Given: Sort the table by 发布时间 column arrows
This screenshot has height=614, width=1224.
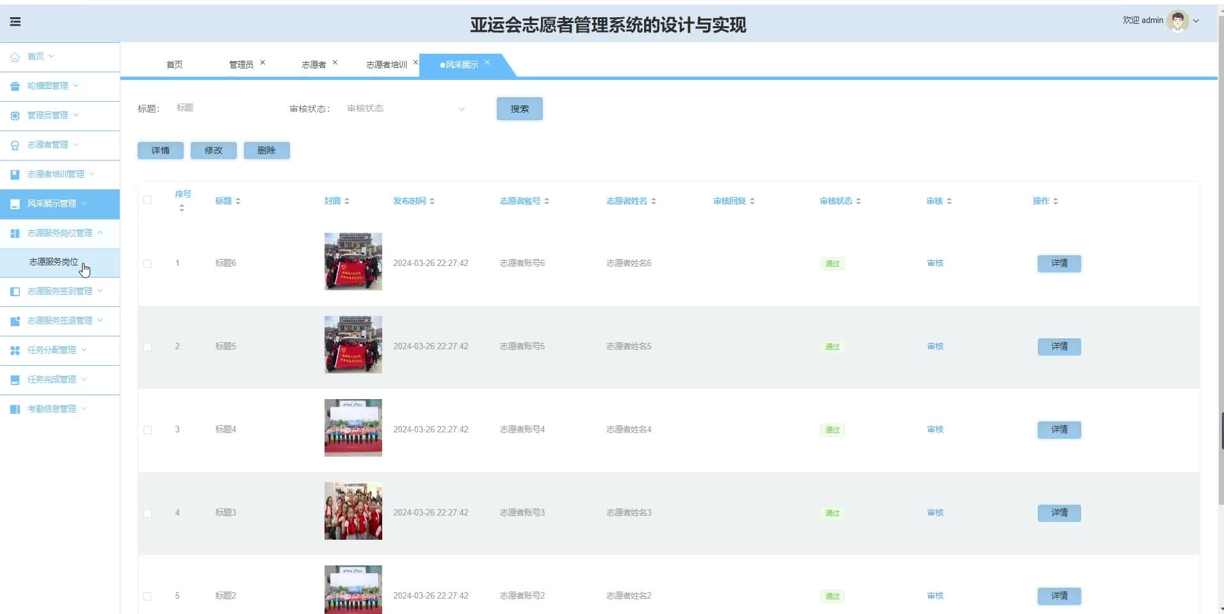Looking at the screenshot, I should click(432, 201).
